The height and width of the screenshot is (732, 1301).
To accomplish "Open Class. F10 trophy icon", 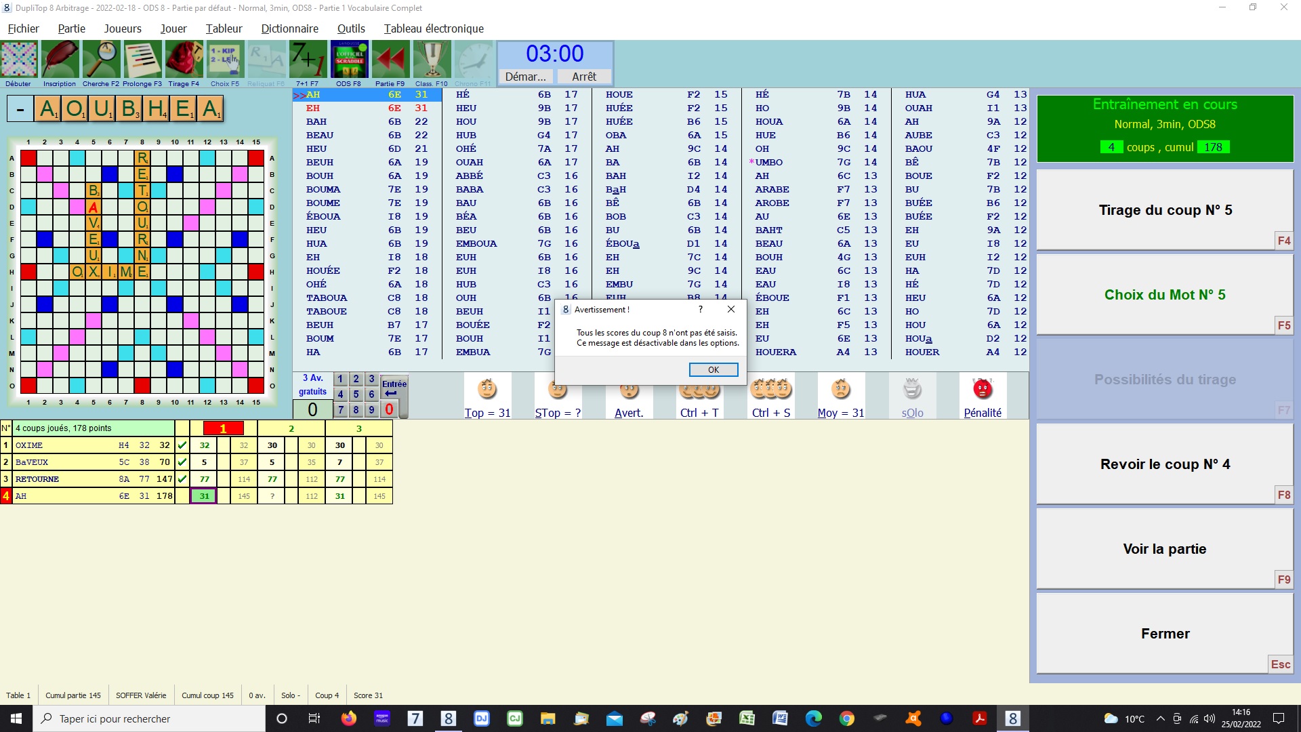I will click(432, 60).
